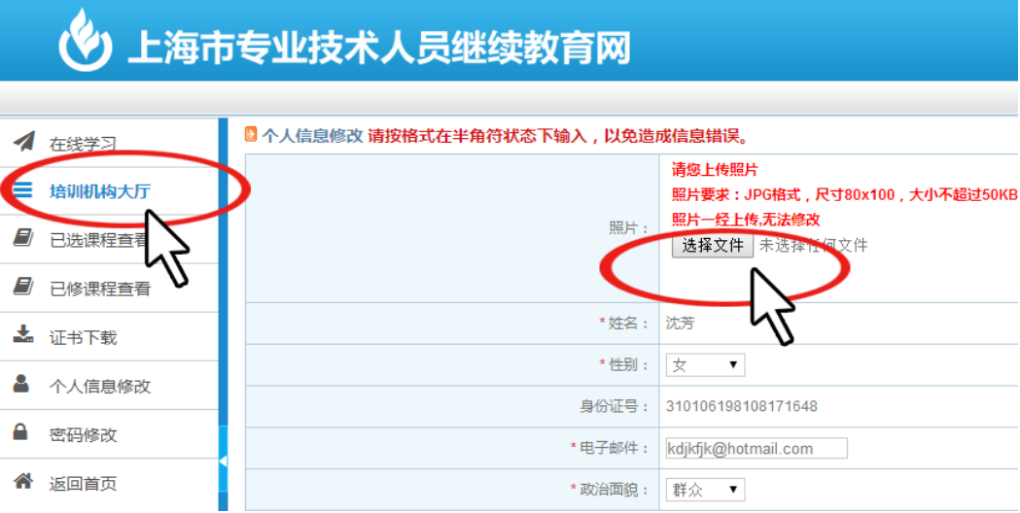Open the 政治面貌 dropdown showing 群众

coord(705,490)
